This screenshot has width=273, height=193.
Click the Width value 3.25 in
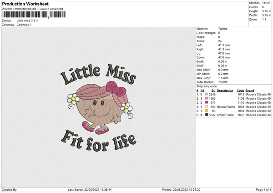click(x=266, y=15)
